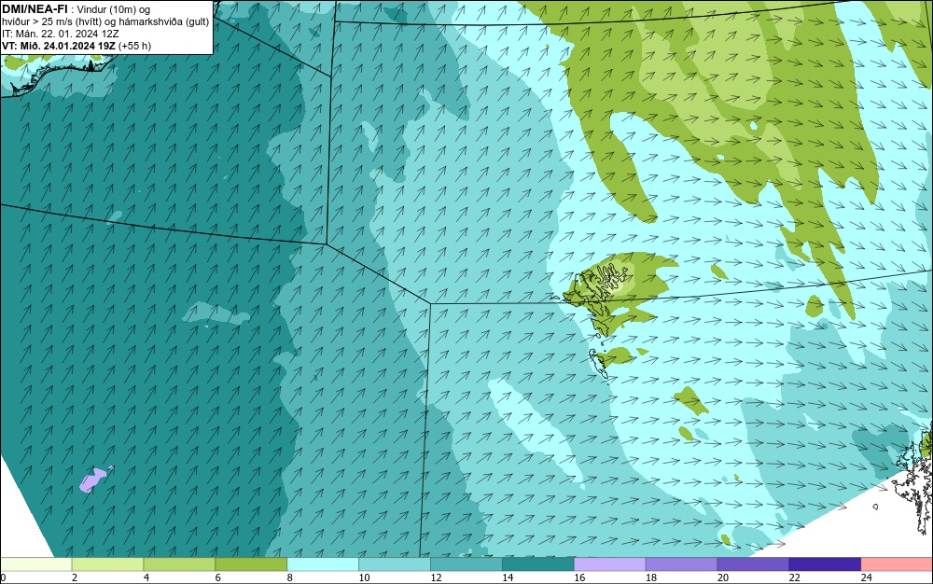Click the purple strong-wind patch on the map
Image resolution: width=933 pixels, height=584 pixels.
point(93,480)
